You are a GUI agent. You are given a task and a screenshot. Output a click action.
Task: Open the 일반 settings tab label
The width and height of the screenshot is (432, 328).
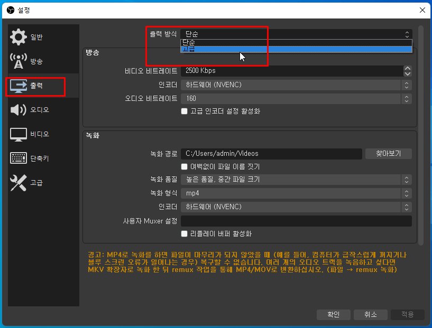(36, 37)
